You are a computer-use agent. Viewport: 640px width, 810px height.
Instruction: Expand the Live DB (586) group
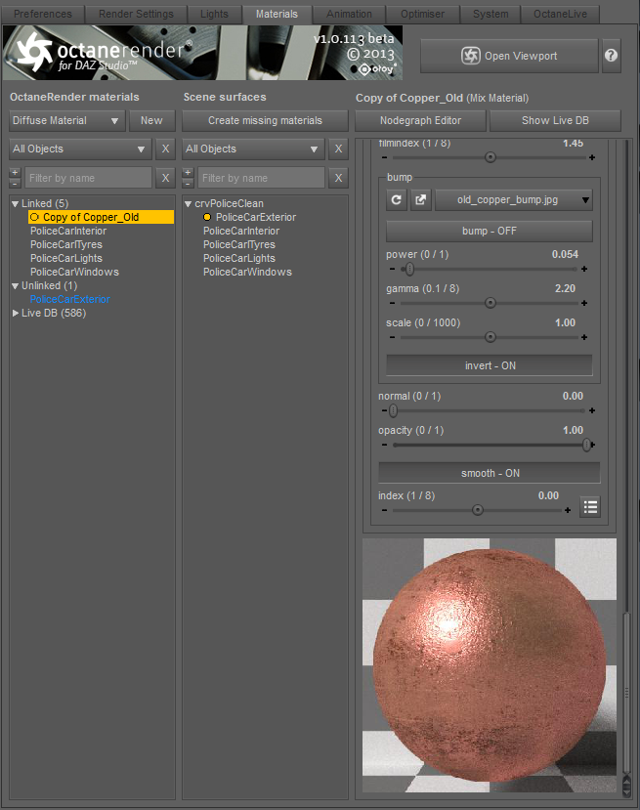(x=15, y=313)
